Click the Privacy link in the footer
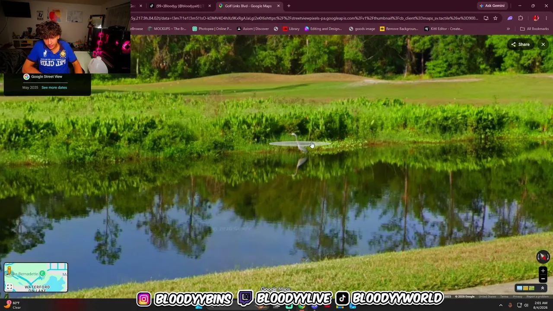 518,296
